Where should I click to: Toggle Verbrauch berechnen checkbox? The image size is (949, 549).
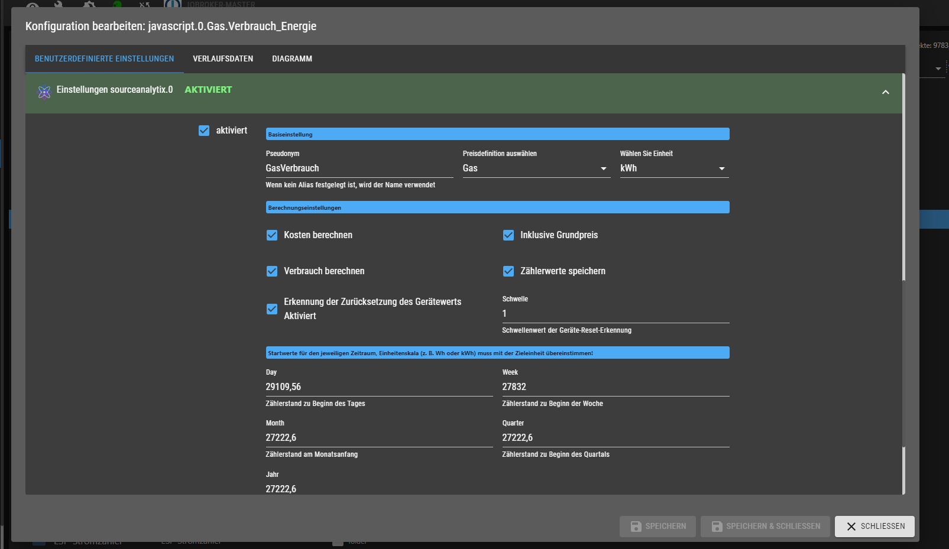point(272,271)
